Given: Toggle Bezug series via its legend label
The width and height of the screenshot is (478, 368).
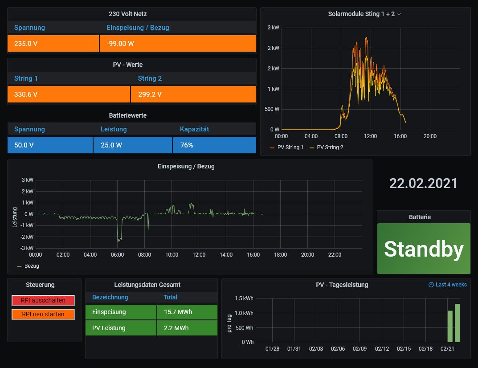Looking at the screenshot, I should [x=32, y=266].
